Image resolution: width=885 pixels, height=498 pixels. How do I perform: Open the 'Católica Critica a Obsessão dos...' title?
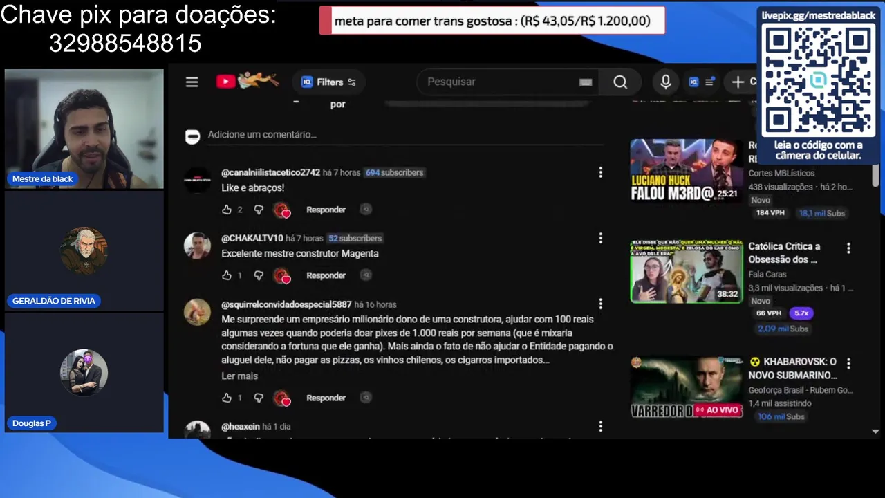[x=784, y=252]
